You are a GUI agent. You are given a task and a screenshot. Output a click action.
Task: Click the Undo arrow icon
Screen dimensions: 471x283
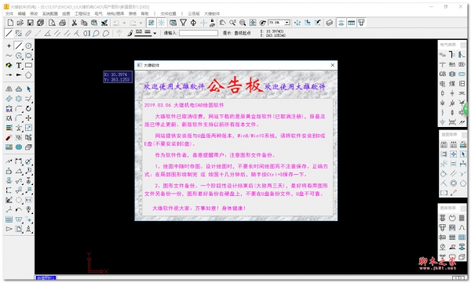click(x=116, y=23)
